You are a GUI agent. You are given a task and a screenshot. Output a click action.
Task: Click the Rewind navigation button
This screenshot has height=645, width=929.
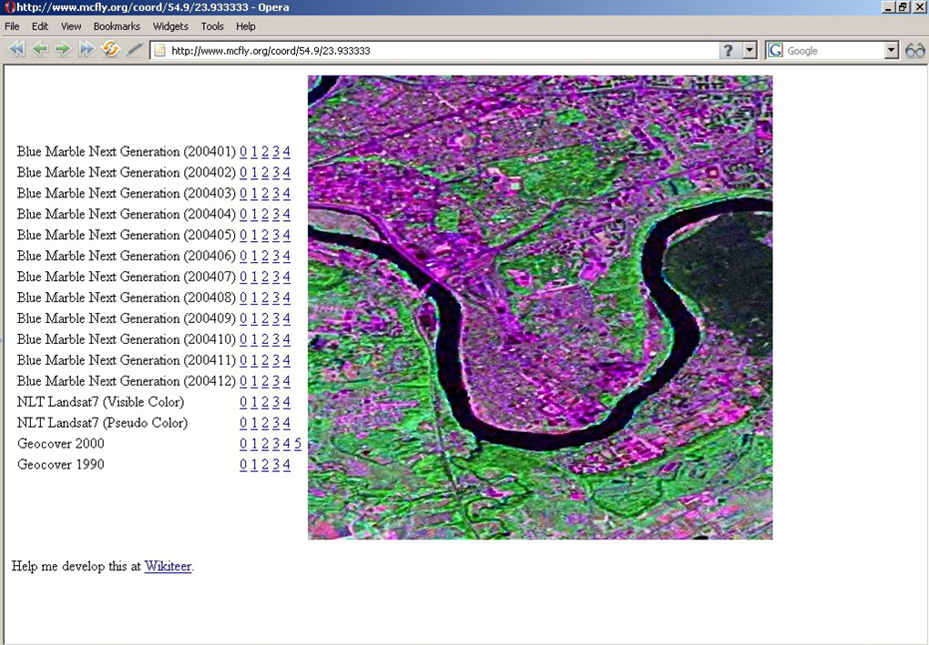click(15, 50)
